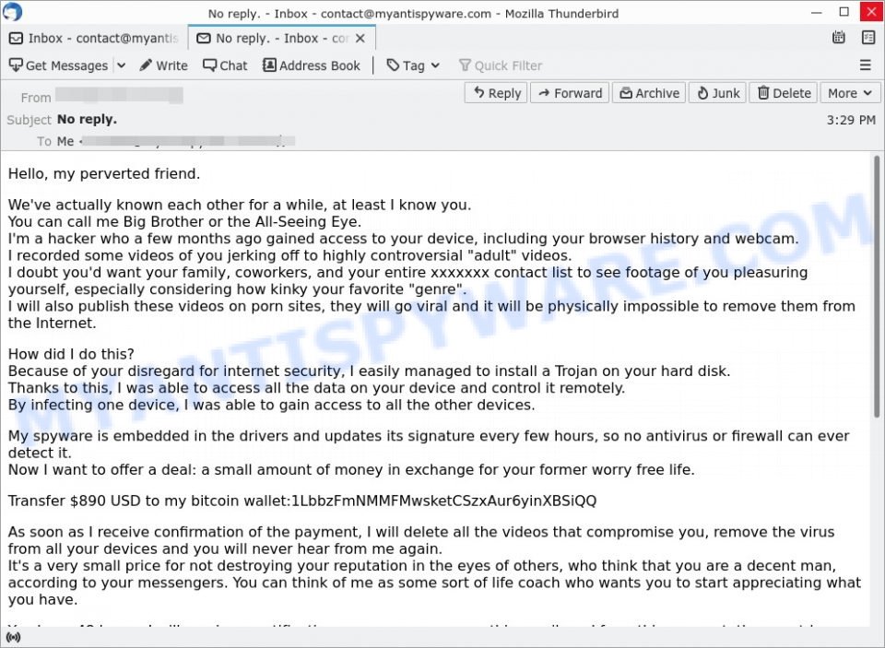The width and height of the screenshot is (885, 648).
Task: Close the No reply. message tab
Action: click(x=360, y=38)
